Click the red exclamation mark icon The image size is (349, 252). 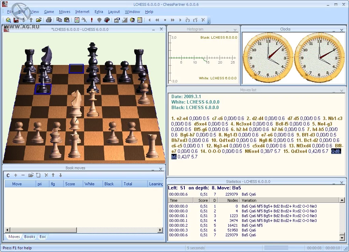click(x=92, y=20)
